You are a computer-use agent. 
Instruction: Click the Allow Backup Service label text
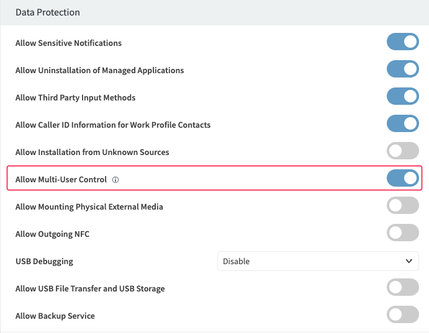pyautogui.click(x=55, y=316)
